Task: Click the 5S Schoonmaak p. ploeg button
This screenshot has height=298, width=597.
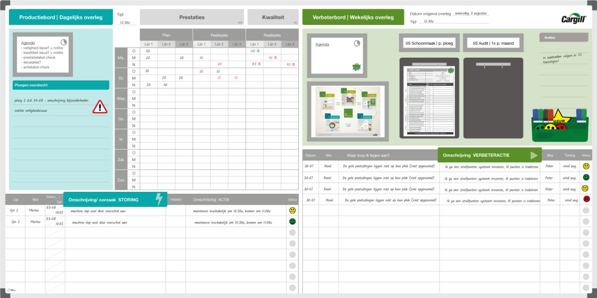Action: [428, 42]
